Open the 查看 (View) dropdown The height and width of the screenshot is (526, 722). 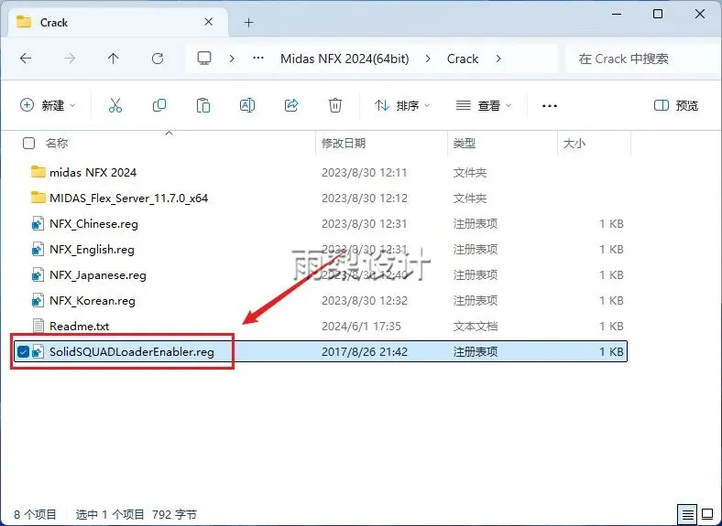(484, 106)
